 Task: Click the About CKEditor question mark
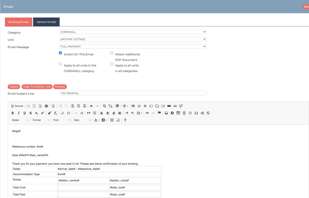click(x=125, y=120)
